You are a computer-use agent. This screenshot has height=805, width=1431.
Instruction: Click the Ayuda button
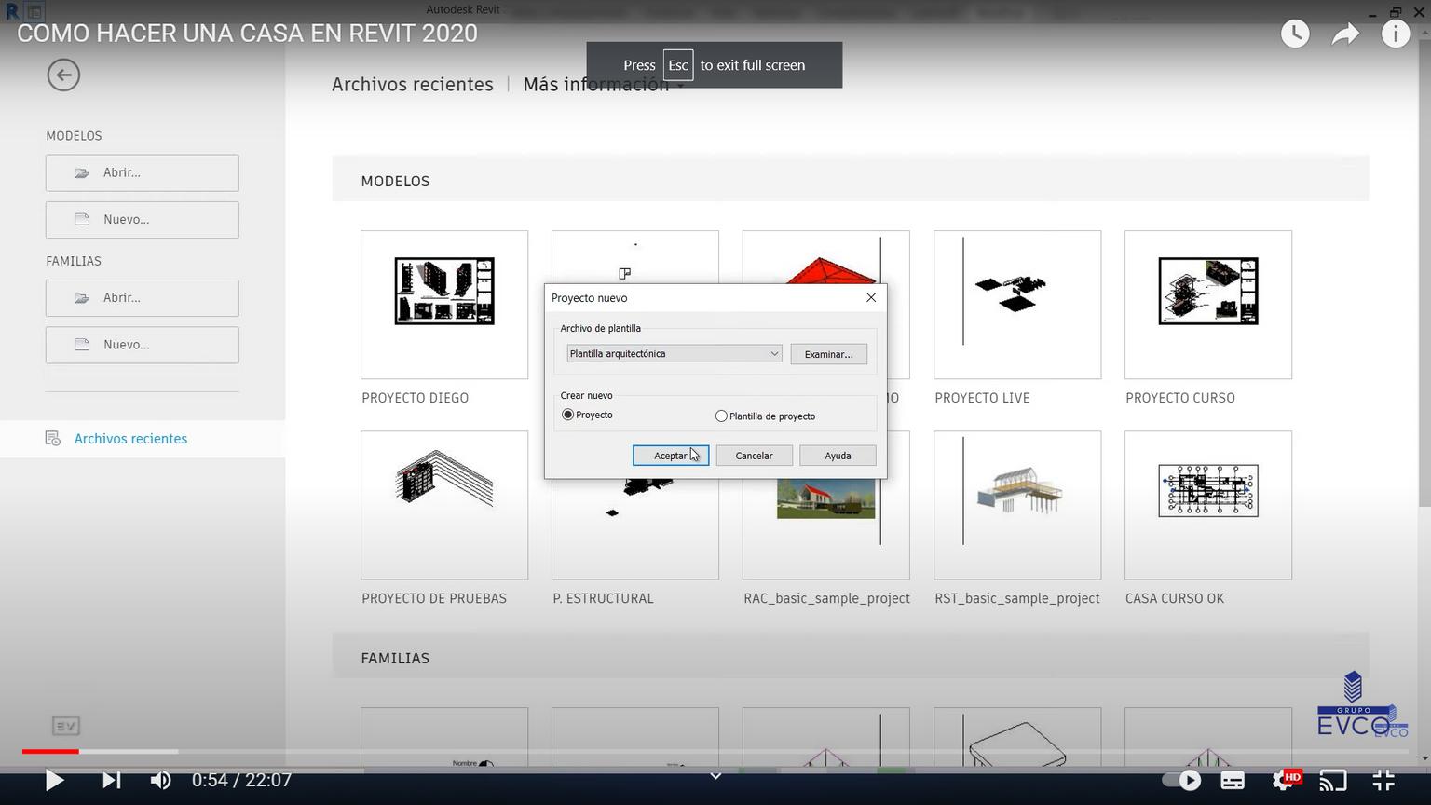(x=838, y=456)
